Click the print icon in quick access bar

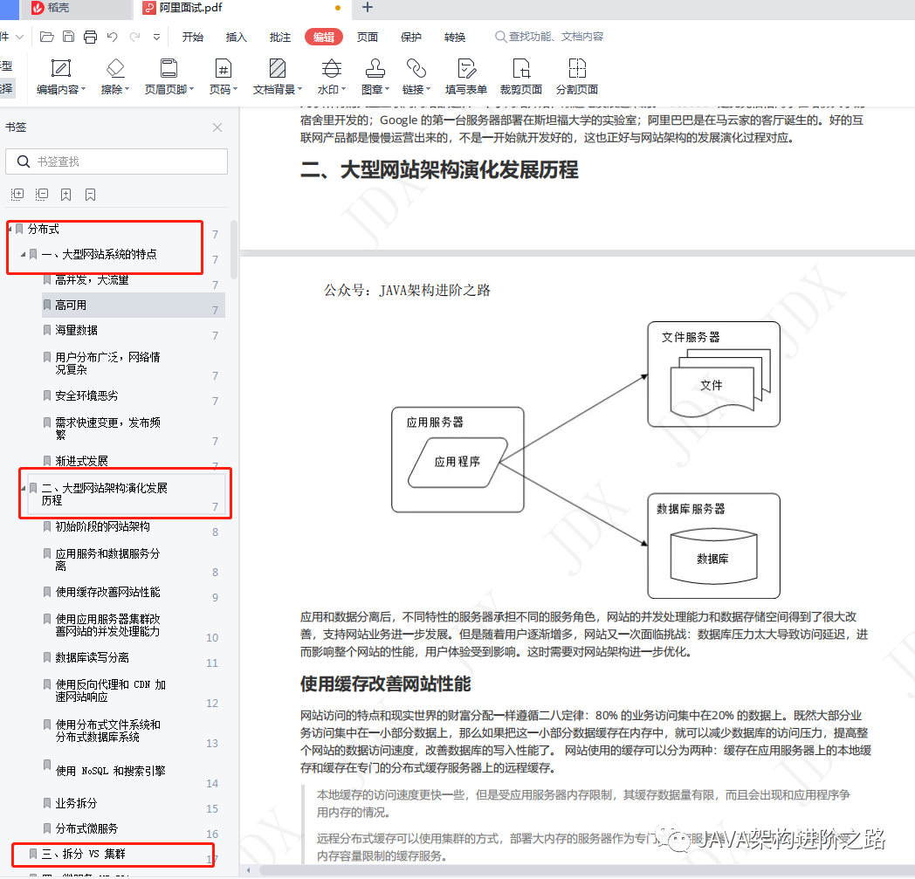coord(90,36)
